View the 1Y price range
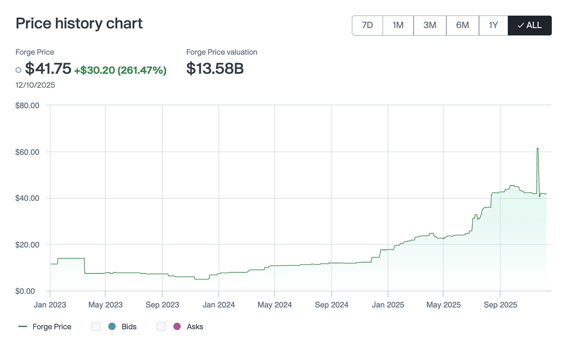 (x=493, y=25)
